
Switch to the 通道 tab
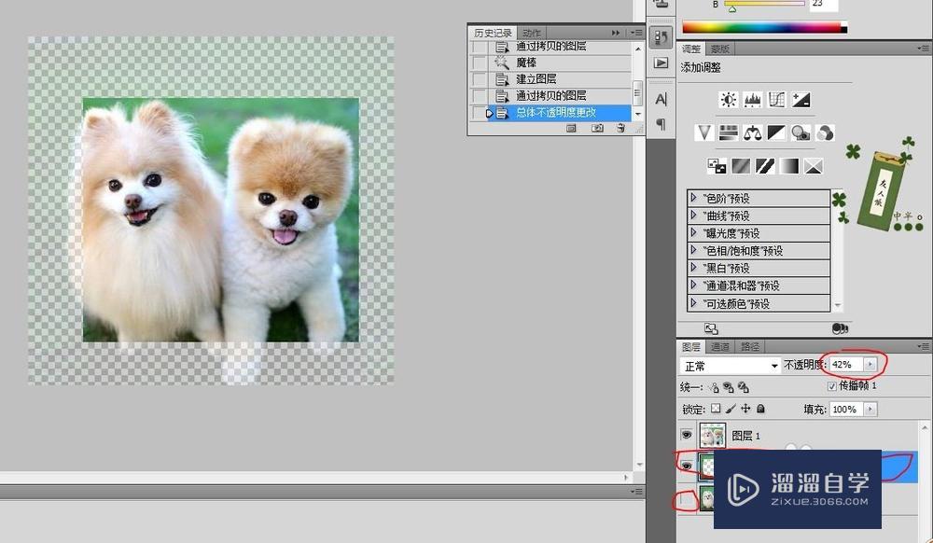tap(719, 346)
